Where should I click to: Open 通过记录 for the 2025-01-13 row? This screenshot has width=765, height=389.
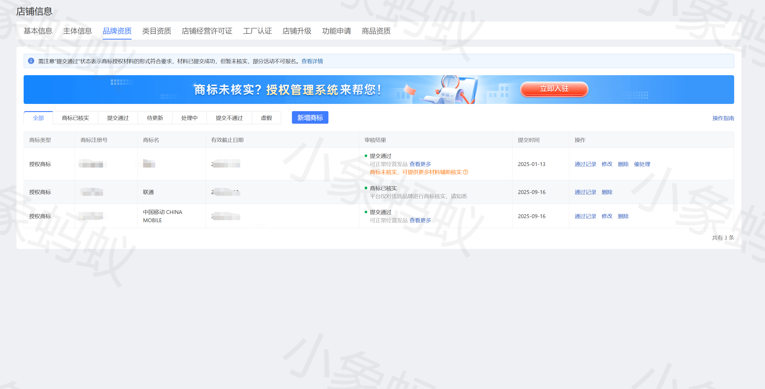[x=585, y=164]
